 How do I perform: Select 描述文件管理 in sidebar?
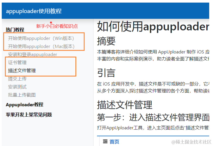coord(22,71)
